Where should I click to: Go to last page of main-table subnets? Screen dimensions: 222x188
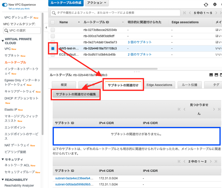[216, 161]
